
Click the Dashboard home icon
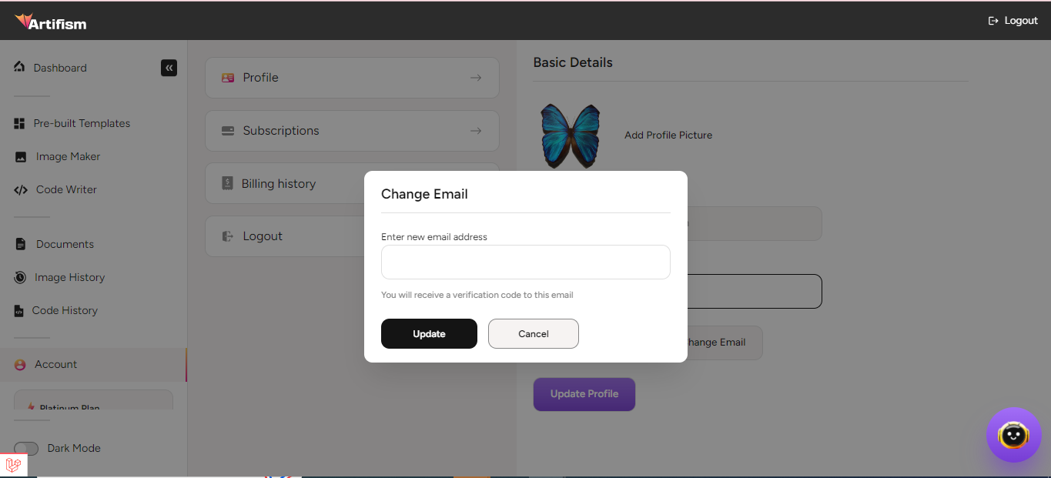click(20, 68)
